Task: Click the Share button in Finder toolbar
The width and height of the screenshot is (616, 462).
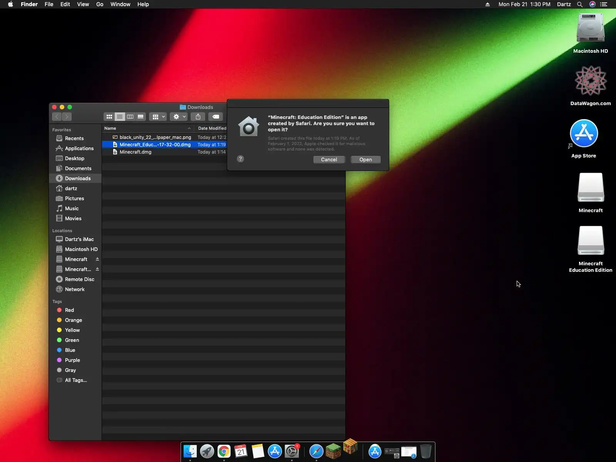Action: coord(198,117)
